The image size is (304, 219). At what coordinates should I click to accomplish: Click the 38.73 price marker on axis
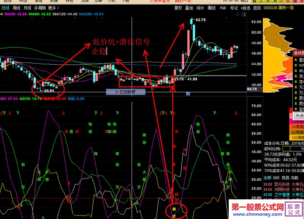point(252,89)
